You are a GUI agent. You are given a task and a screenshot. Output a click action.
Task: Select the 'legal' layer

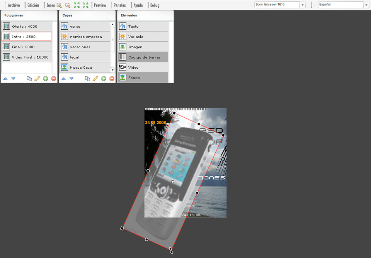85,57
